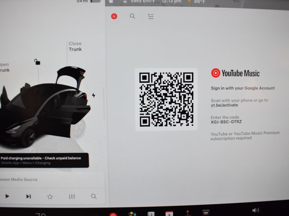Image resolution: width=289 pixels, height=216 pixels.
Task: Tap the charge port lightning bolt icon
Action: (x=94, y=95)
